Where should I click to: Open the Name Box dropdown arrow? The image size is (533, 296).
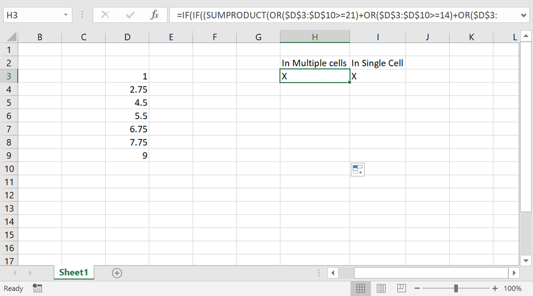[x=66, y=15]
